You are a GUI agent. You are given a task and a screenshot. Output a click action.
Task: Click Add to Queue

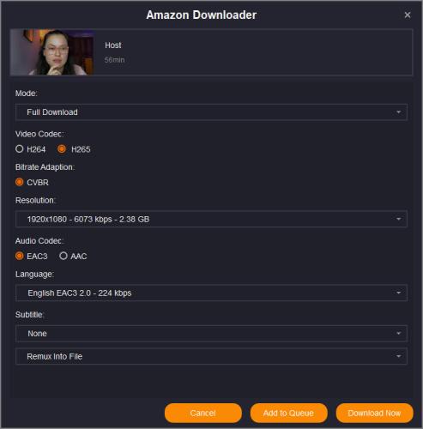coord(288,413)
